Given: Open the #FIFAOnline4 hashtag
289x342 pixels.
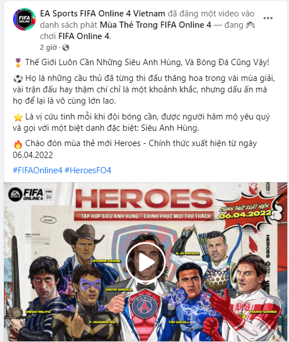Looking at the screenshot, I should click(x=37, y=170).
